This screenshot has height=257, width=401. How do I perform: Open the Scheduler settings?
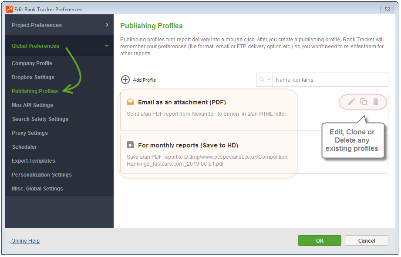[24, 147]
